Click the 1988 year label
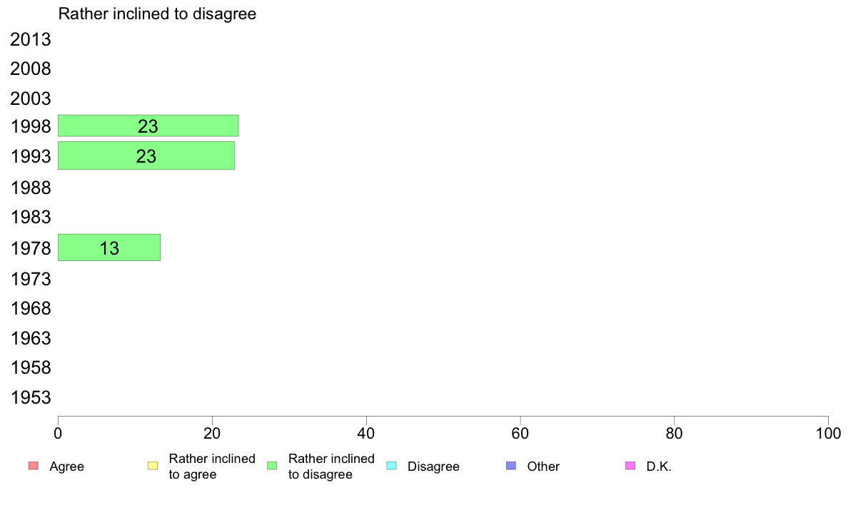 click(30, 188)
